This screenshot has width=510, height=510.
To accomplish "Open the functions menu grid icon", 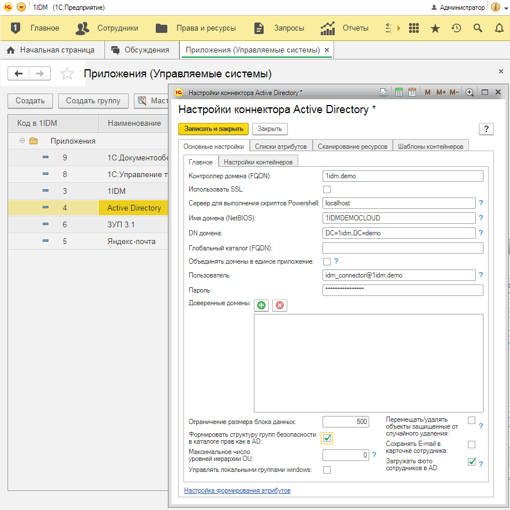I will (414, 28).
